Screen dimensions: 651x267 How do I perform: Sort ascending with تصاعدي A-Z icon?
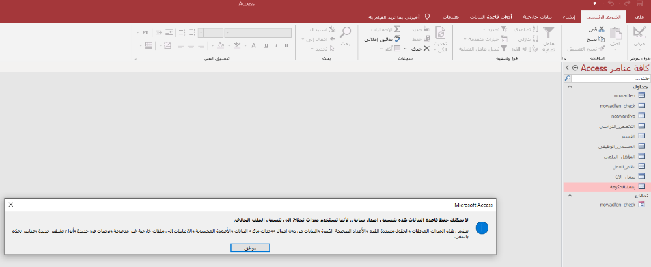534,29
